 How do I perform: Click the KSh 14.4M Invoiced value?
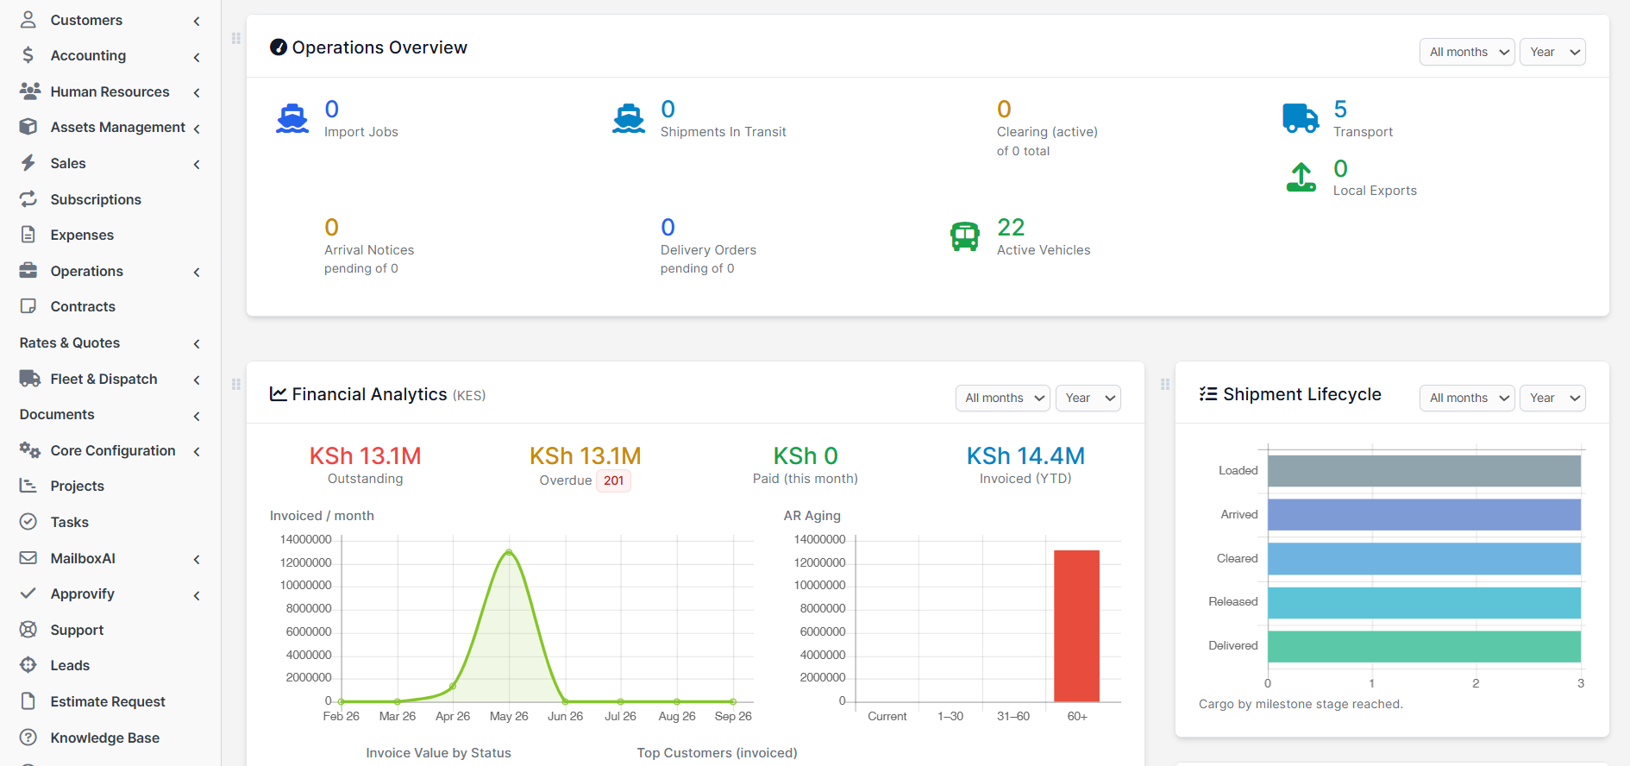[1025, 455]
